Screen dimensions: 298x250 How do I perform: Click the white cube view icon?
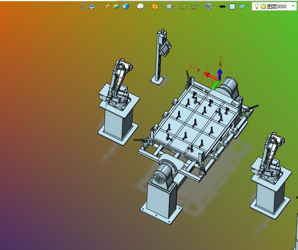click(x=140, y=6)
